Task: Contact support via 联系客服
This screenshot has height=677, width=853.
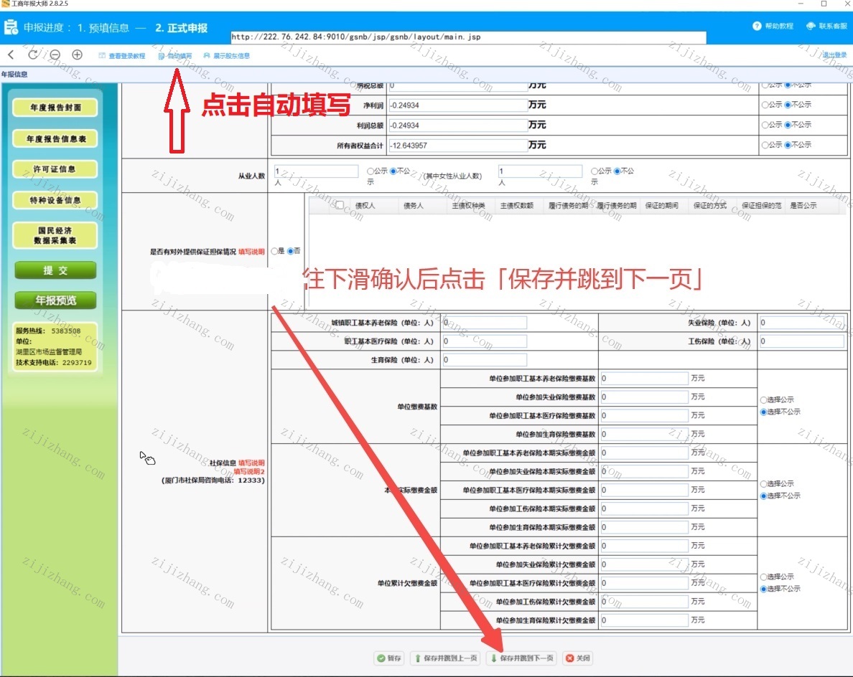Action: 827,26
